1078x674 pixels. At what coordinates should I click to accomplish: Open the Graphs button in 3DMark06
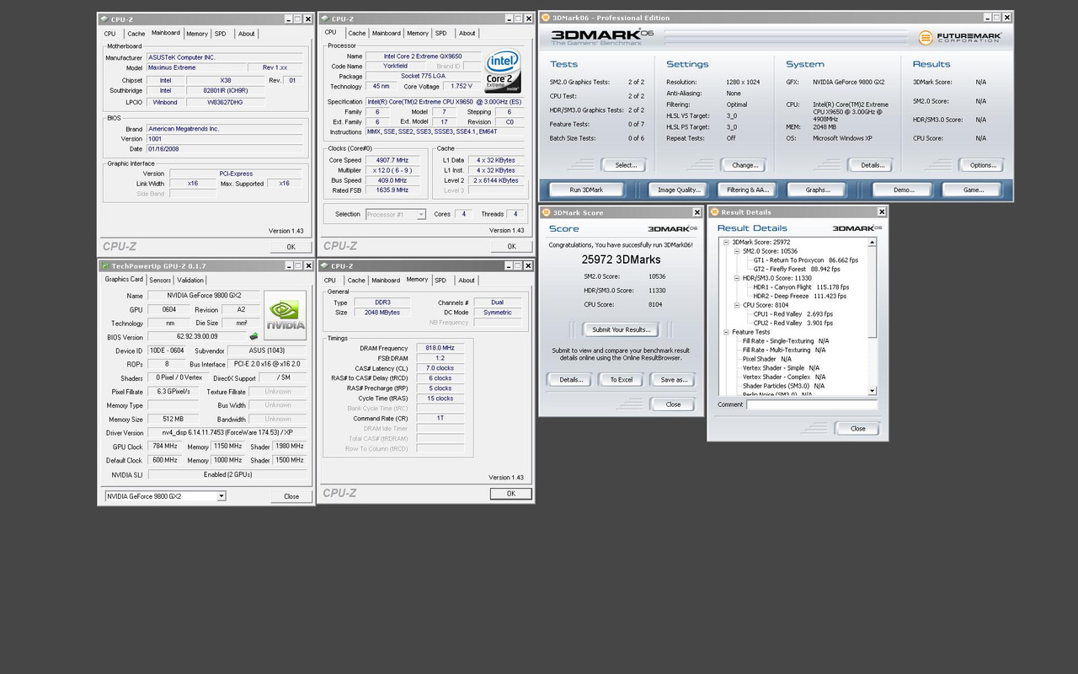coord(817,190)
